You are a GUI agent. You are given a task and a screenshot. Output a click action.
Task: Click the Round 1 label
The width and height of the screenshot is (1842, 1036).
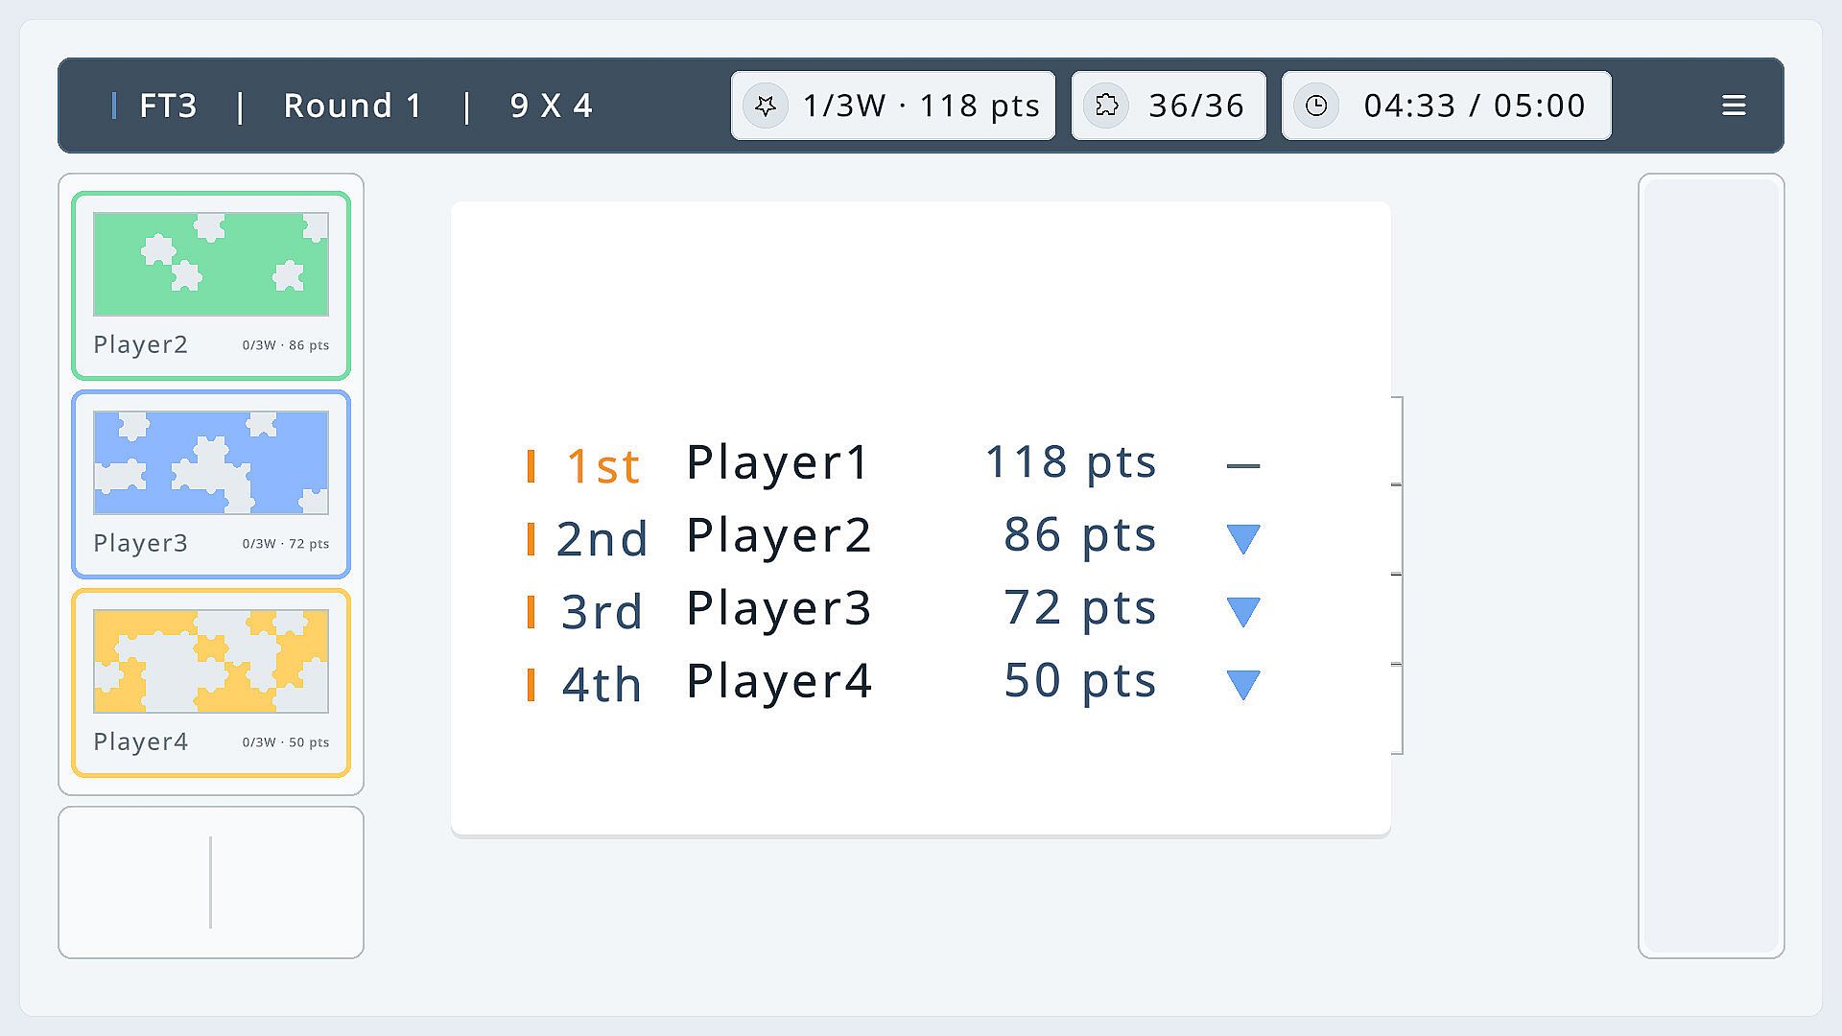(x=353, y=106)
